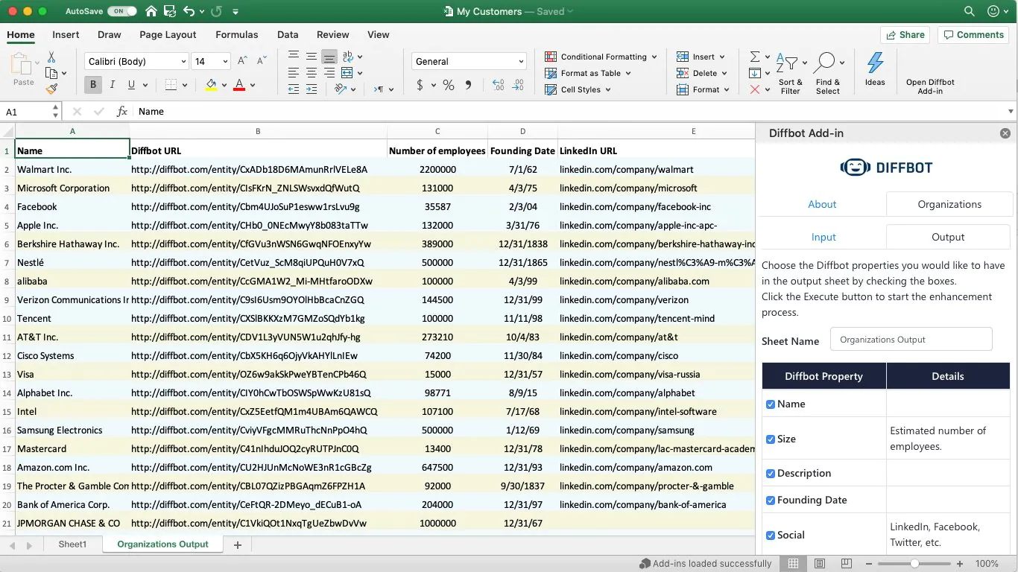Click the Merge & Center icon
The width and height of the screenshot is (1018, 572).
(347, 73)
